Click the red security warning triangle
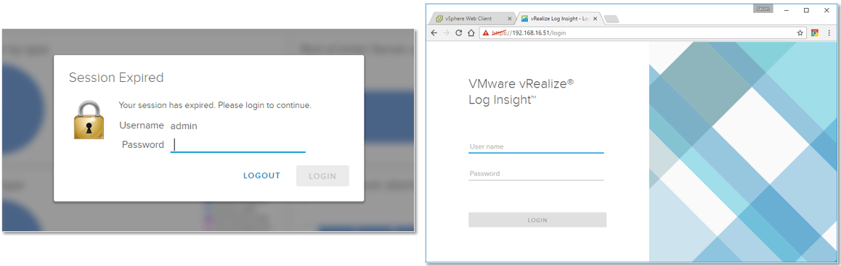The height and width of the screenshot is (266, 841). tap(486, 33)
